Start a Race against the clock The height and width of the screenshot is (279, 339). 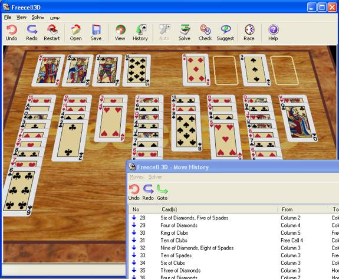click(249, 32)
